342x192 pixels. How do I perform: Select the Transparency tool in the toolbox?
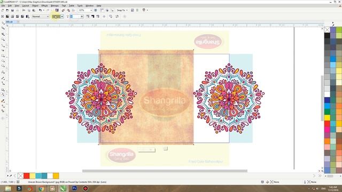point(3,95)
